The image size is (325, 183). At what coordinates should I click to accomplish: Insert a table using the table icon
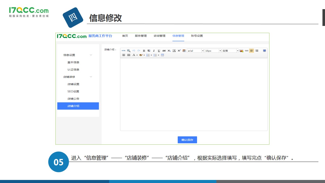pos(162,55)
